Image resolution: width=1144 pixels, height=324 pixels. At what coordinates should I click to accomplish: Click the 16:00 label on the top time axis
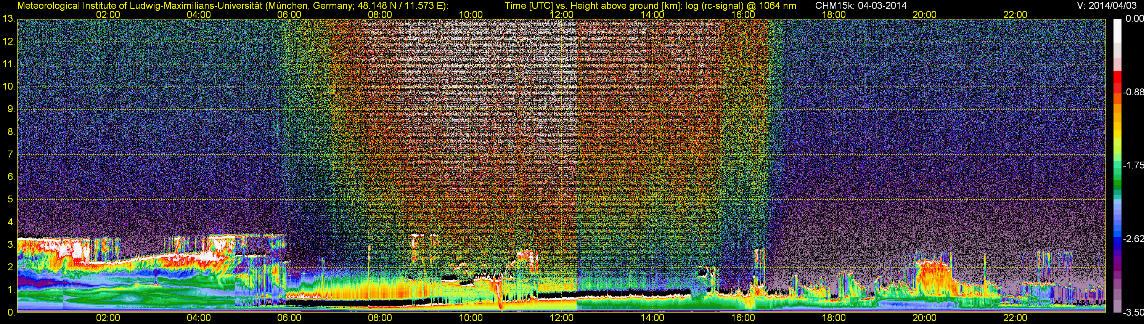click(x=743, y=14)
